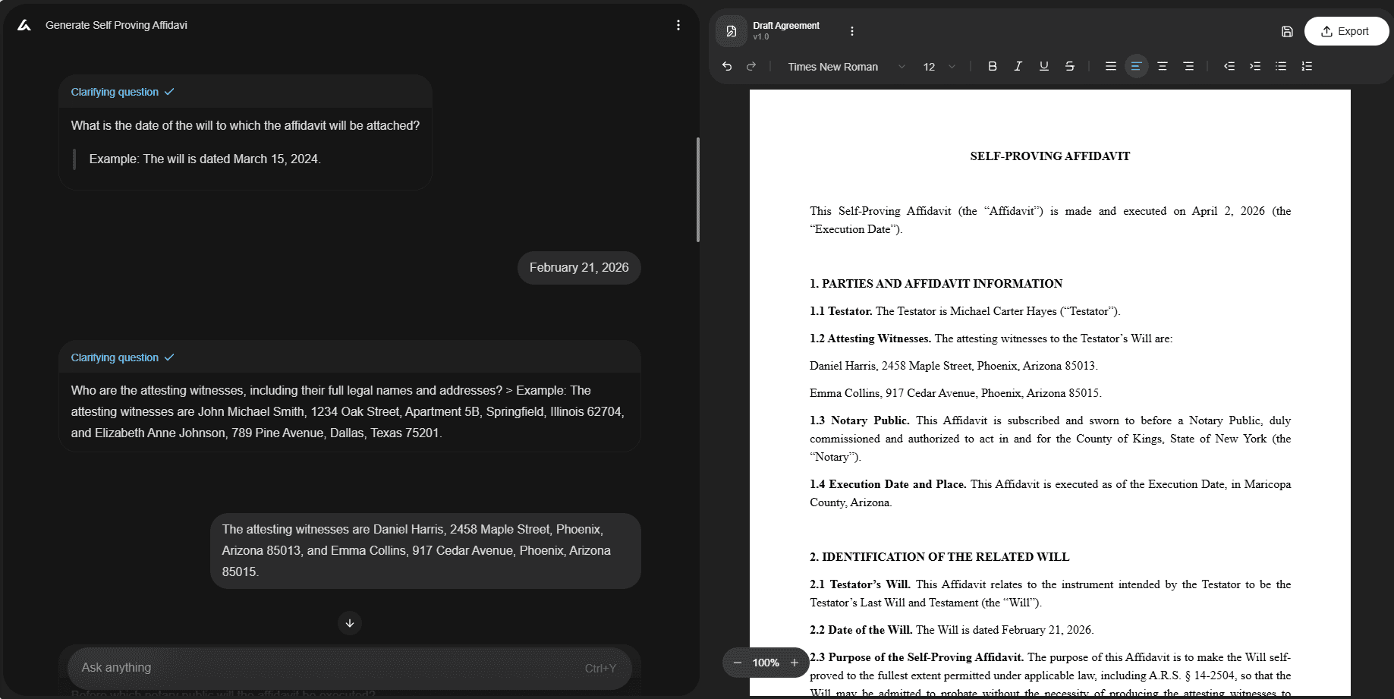Click the redo arrow icon

tap(750, 66)
